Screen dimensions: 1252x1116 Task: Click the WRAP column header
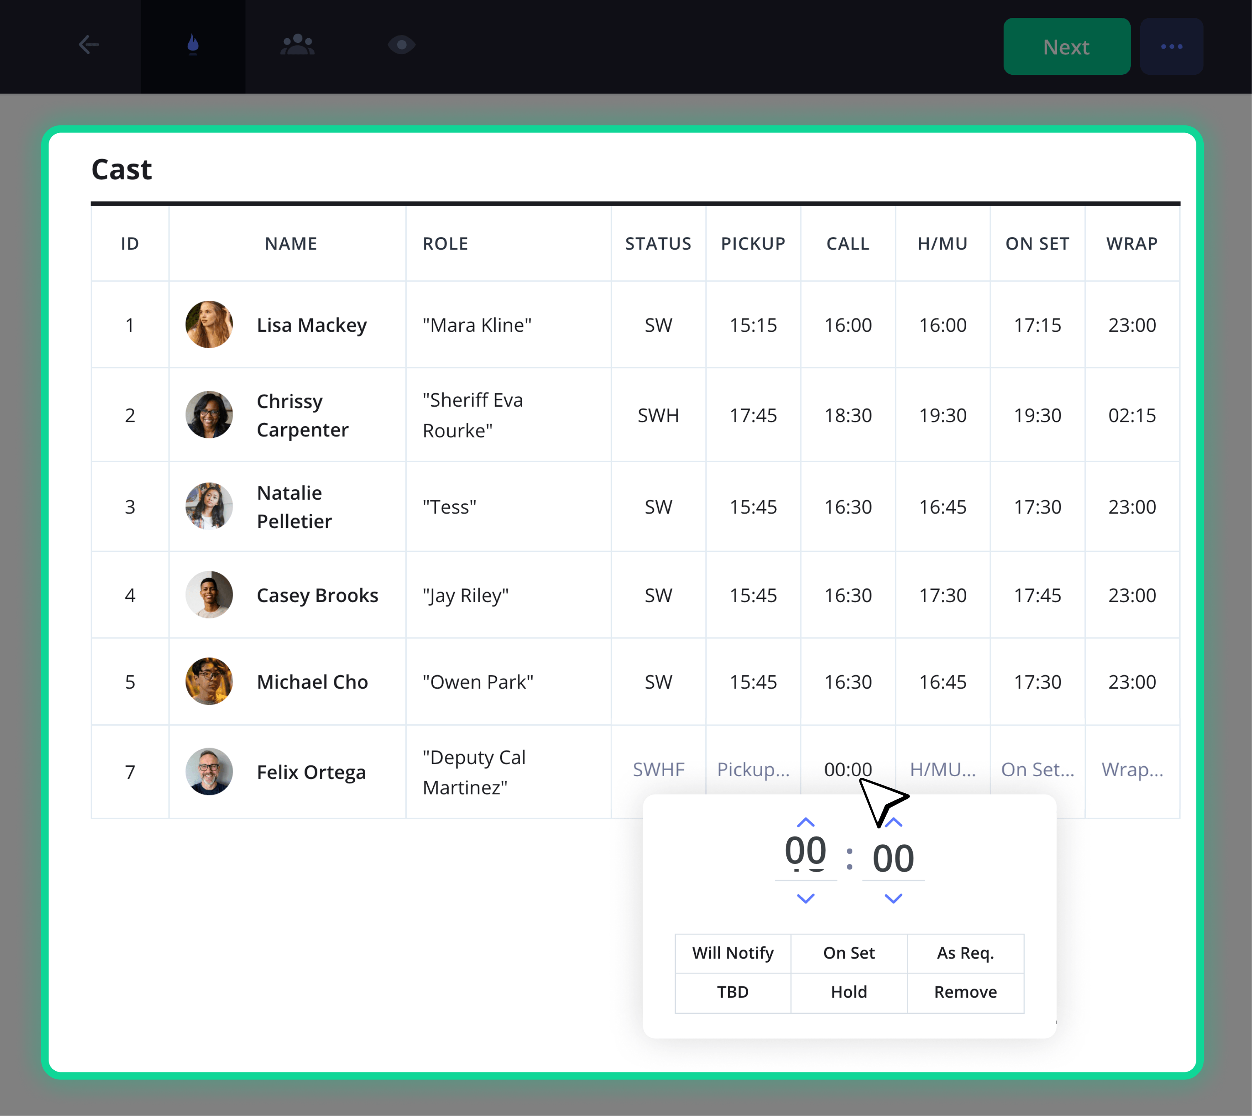click(x=1132, y=243)
